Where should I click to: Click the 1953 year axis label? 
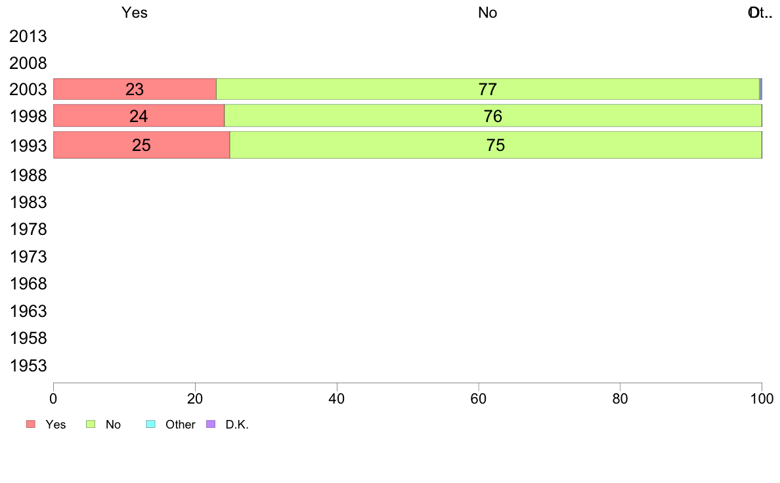click(28, 366)
